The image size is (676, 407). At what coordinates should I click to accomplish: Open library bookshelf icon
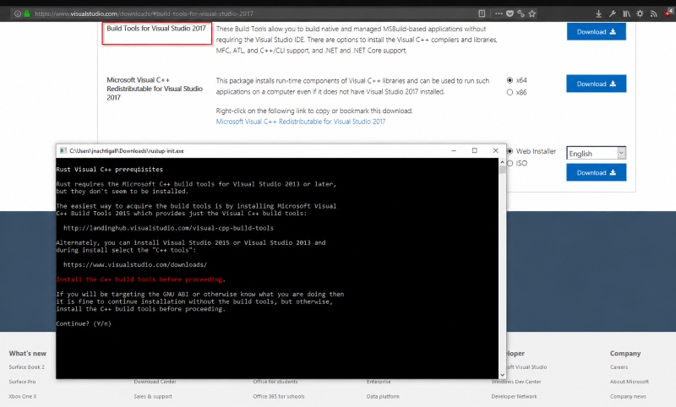click(x=626, y=14)
